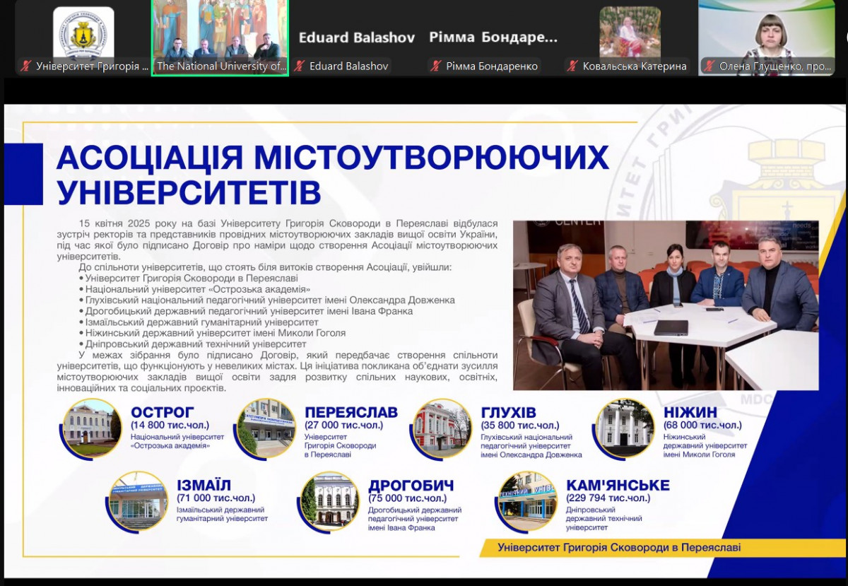Click the muted microphone icon beside Університет Григорія

click(26, 66)
